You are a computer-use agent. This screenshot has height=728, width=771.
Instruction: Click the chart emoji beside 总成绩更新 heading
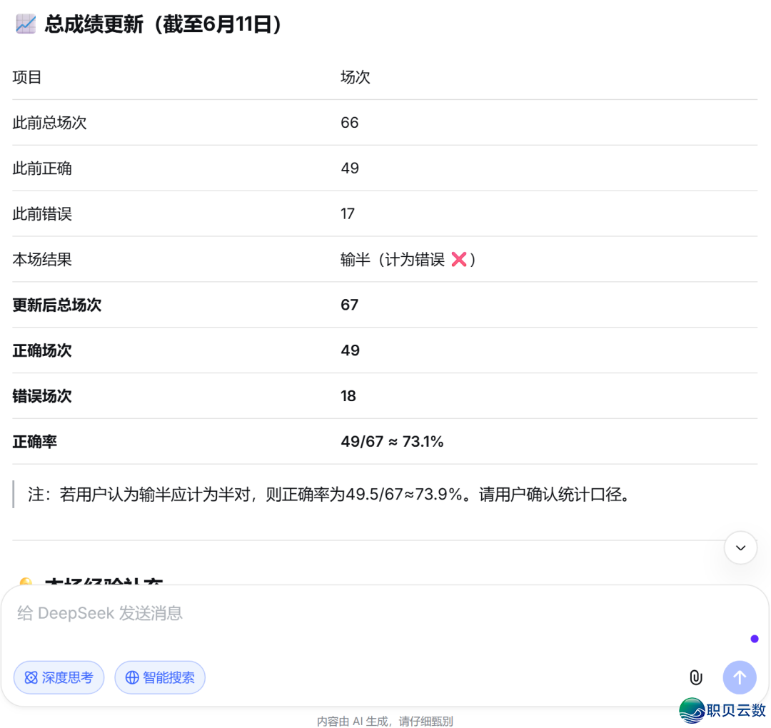pyautogui.click(x=26, y=24)
